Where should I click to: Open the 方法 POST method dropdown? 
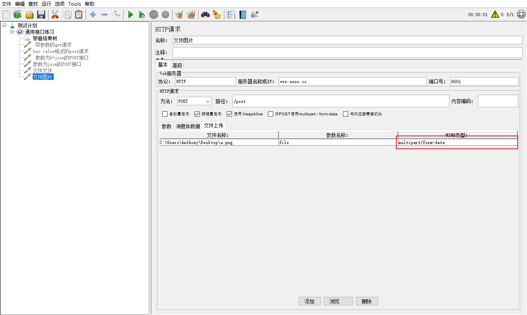click(x=194, y=101)
